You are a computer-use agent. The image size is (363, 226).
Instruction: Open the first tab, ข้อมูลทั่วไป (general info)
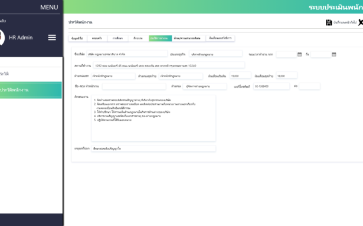click(77, 38)
